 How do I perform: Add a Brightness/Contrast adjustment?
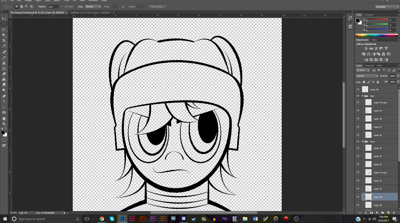coord(366,48)
